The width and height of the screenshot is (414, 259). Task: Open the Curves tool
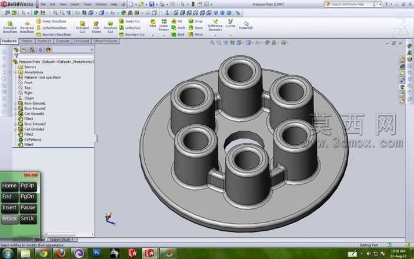[231, 24]
